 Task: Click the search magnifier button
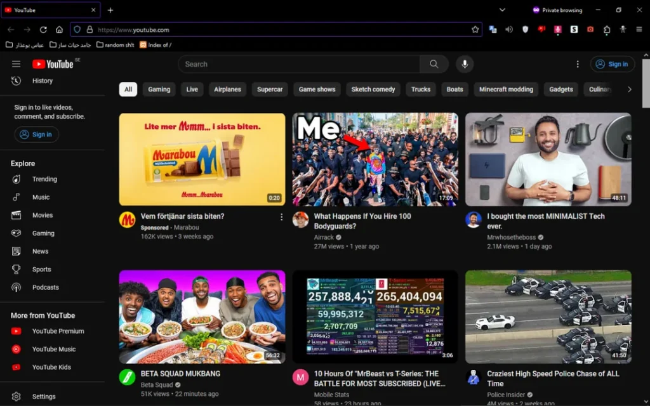click(x=434, y=64)
